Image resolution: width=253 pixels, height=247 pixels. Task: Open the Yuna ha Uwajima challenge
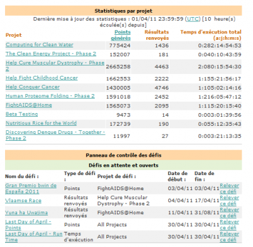[27, 213]
